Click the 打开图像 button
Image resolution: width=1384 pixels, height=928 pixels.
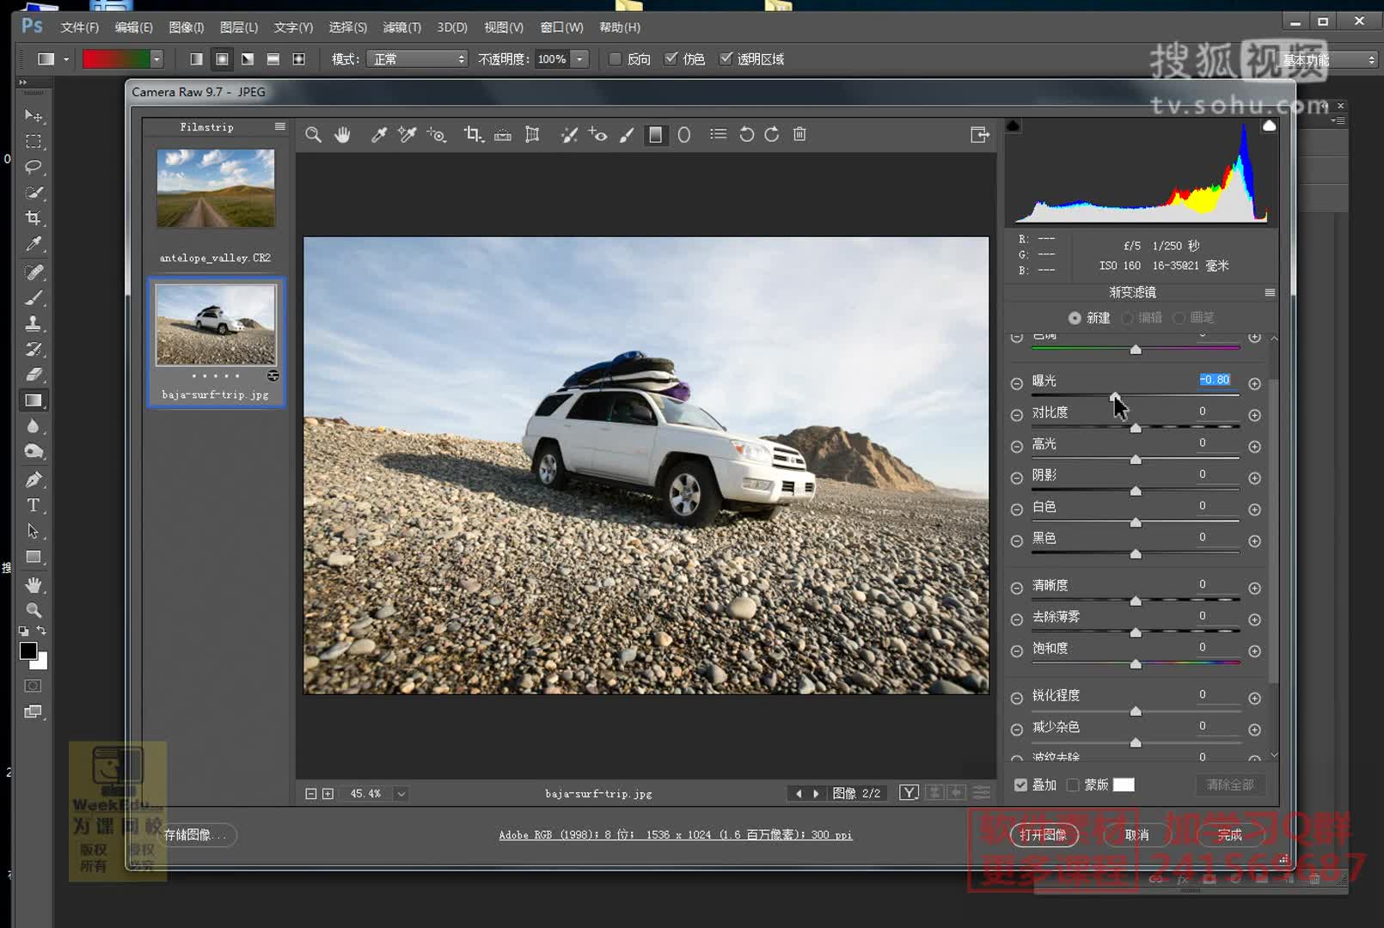pyautogui.click(x=1043, y=834)
